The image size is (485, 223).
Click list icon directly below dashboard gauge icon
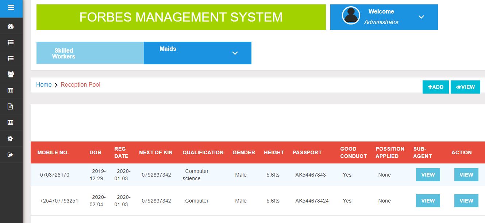point(11,42)
